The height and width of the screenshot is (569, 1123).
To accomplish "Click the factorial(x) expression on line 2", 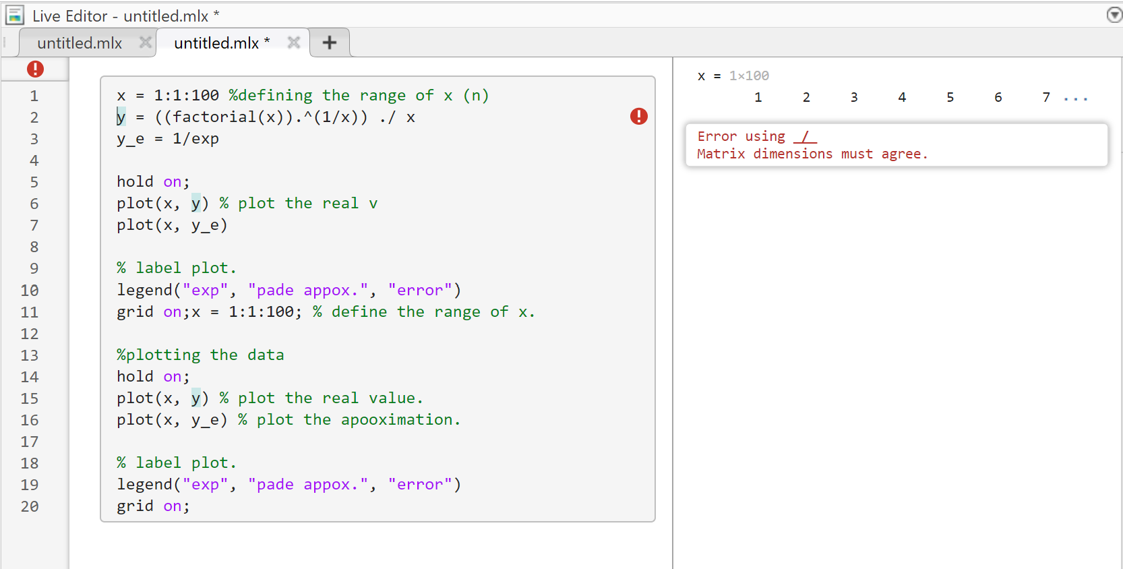I will click(x=229, y=117).
